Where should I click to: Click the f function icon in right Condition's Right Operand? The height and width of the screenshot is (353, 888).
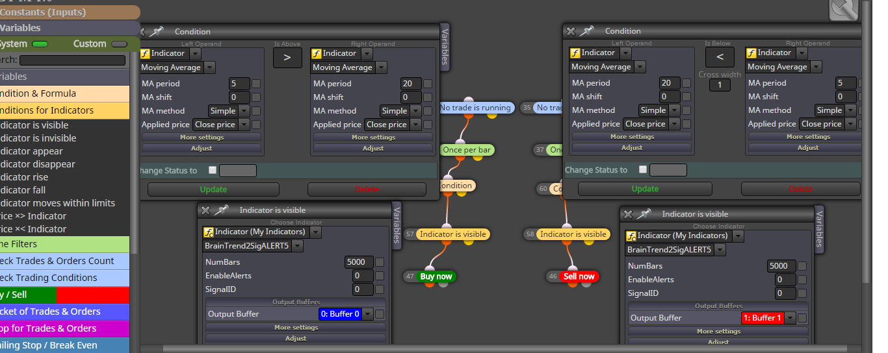[x=751, y=53]
